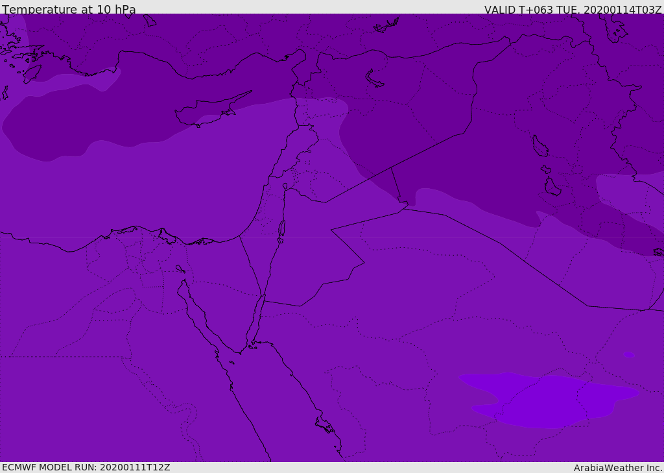Viewport: 664px width, 473px height.
Task: Click the 'Temperature at 10 hPa' title text
Action: point(69,9)
